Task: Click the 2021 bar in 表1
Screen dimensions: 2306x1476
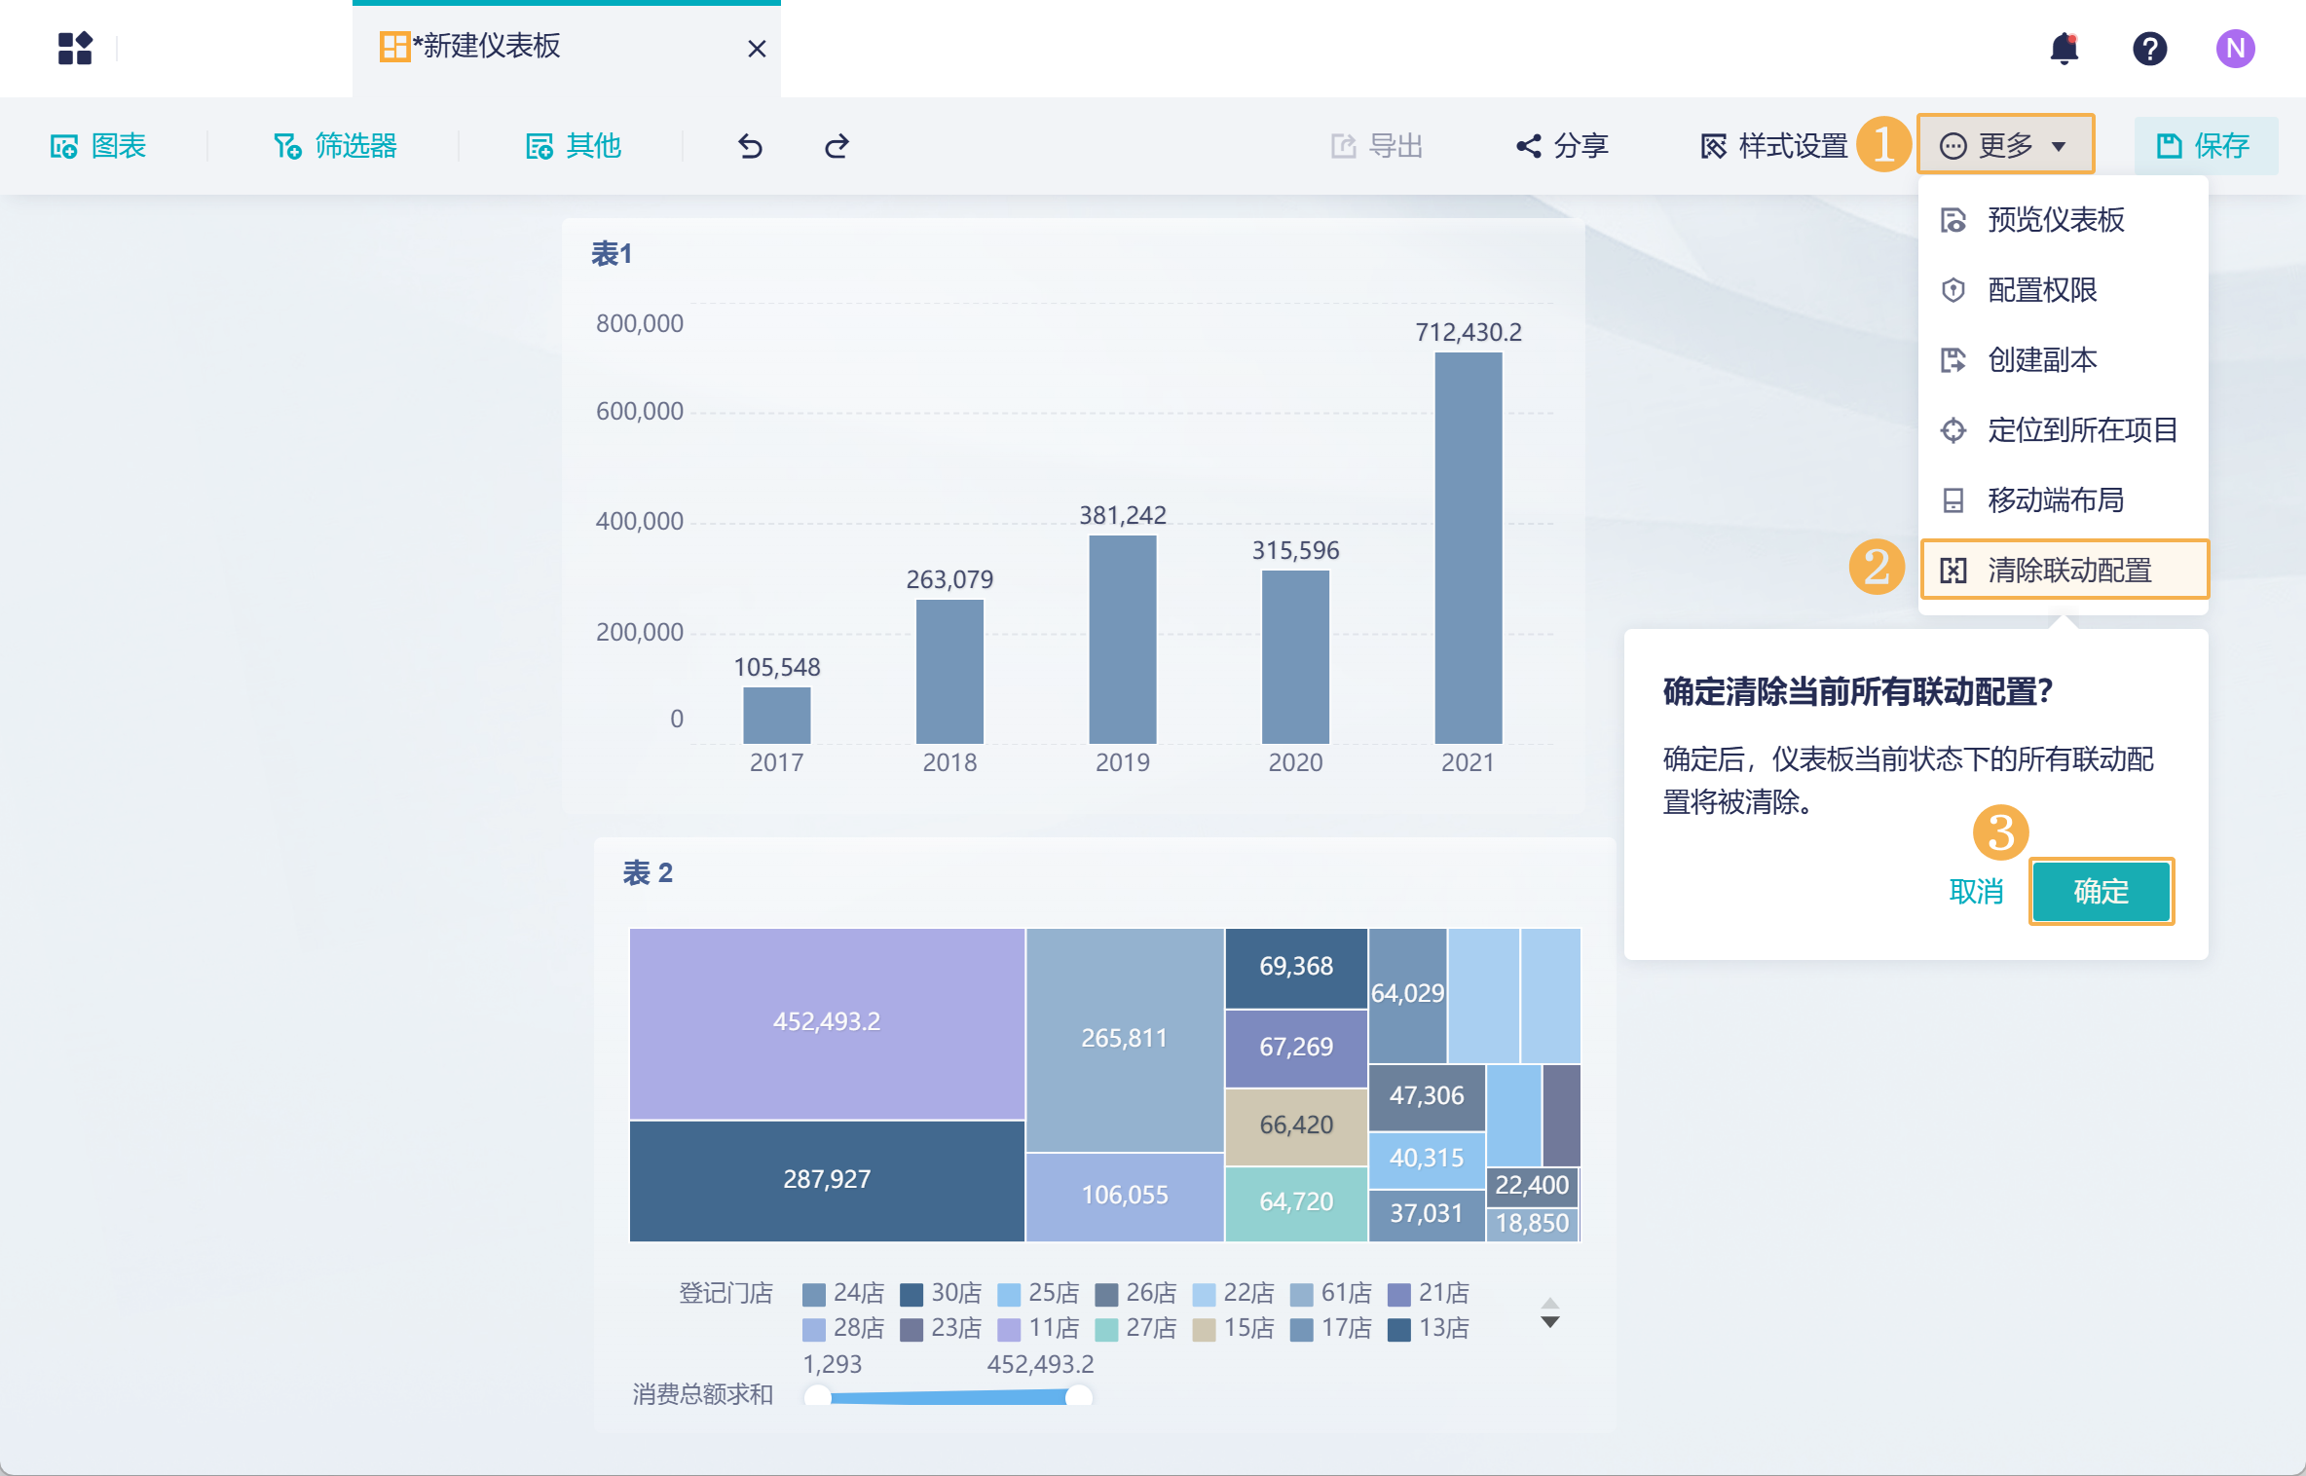Action: click(1468, 547)
